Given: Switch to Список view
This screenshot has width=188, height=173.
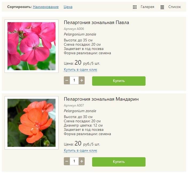Looking at the screenshot, I should 174,7.
